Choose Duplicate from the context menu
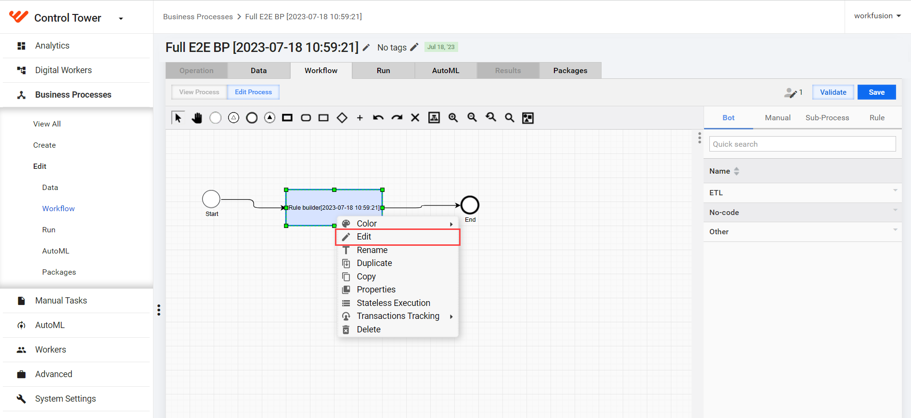The image size is (911, 418). [x=398, y=263]
